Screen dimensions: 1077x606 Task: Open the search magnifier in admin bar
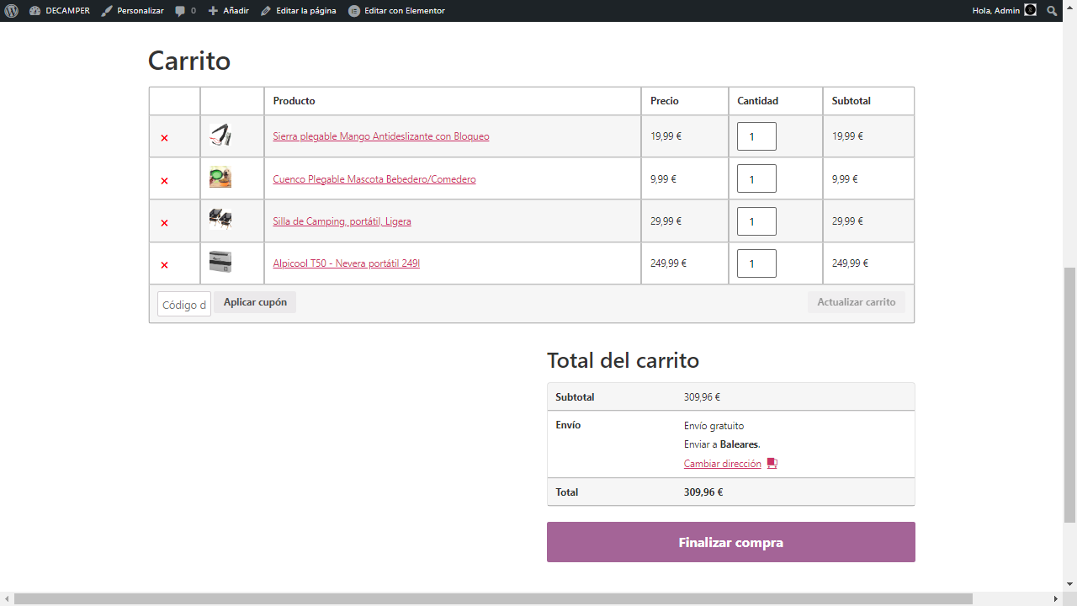tap(1052, 11)
